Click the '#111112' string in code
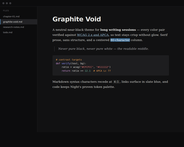 click(103, 67)
